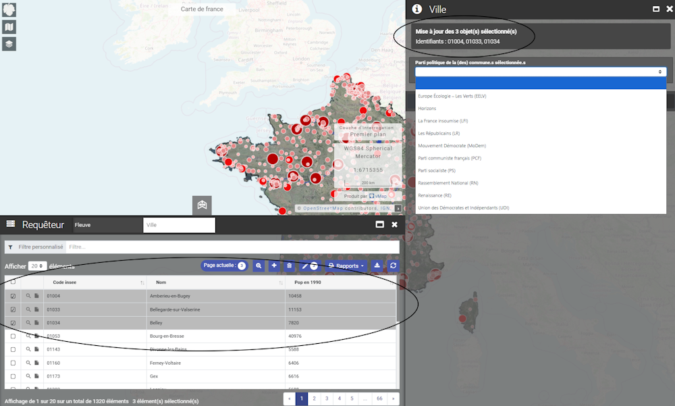Export table with download icon
675x406 pixels.
click(x=377, y=266)
